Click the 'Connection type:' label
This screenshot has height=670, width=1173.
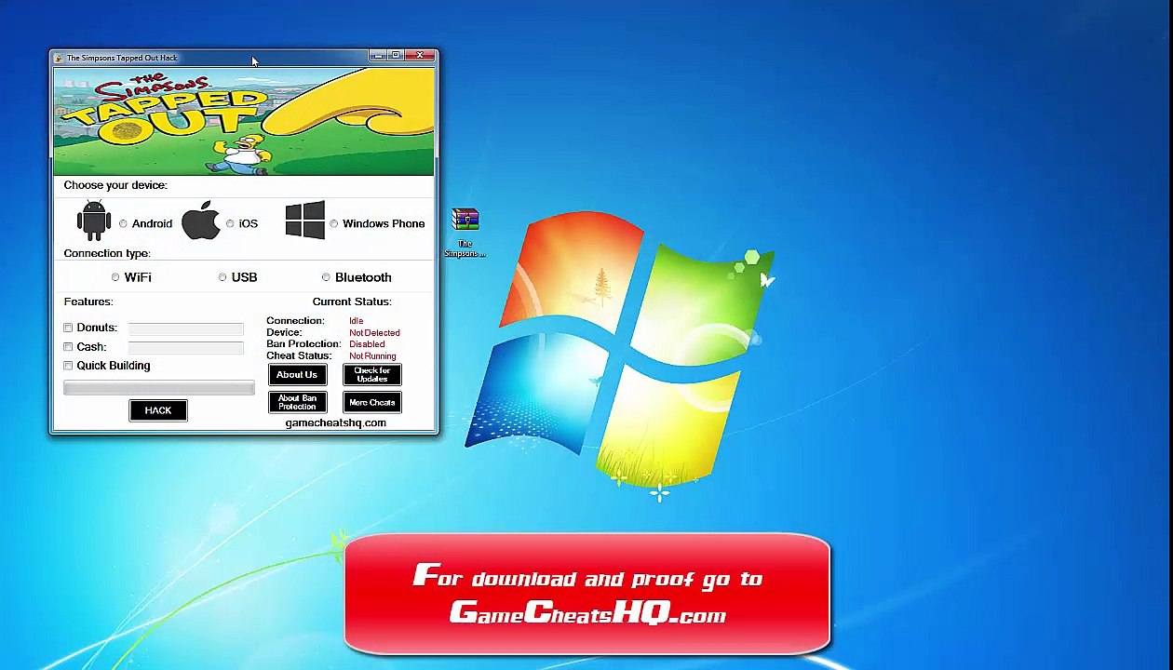click(107, 253)
